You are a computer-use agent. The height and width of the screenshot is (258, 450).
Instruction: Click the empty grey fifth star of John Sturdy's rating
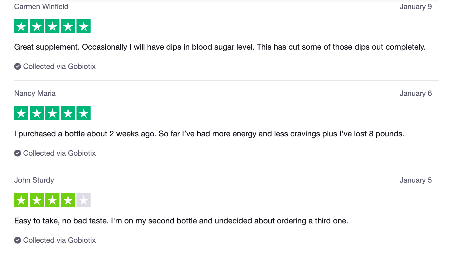(83, 200)
